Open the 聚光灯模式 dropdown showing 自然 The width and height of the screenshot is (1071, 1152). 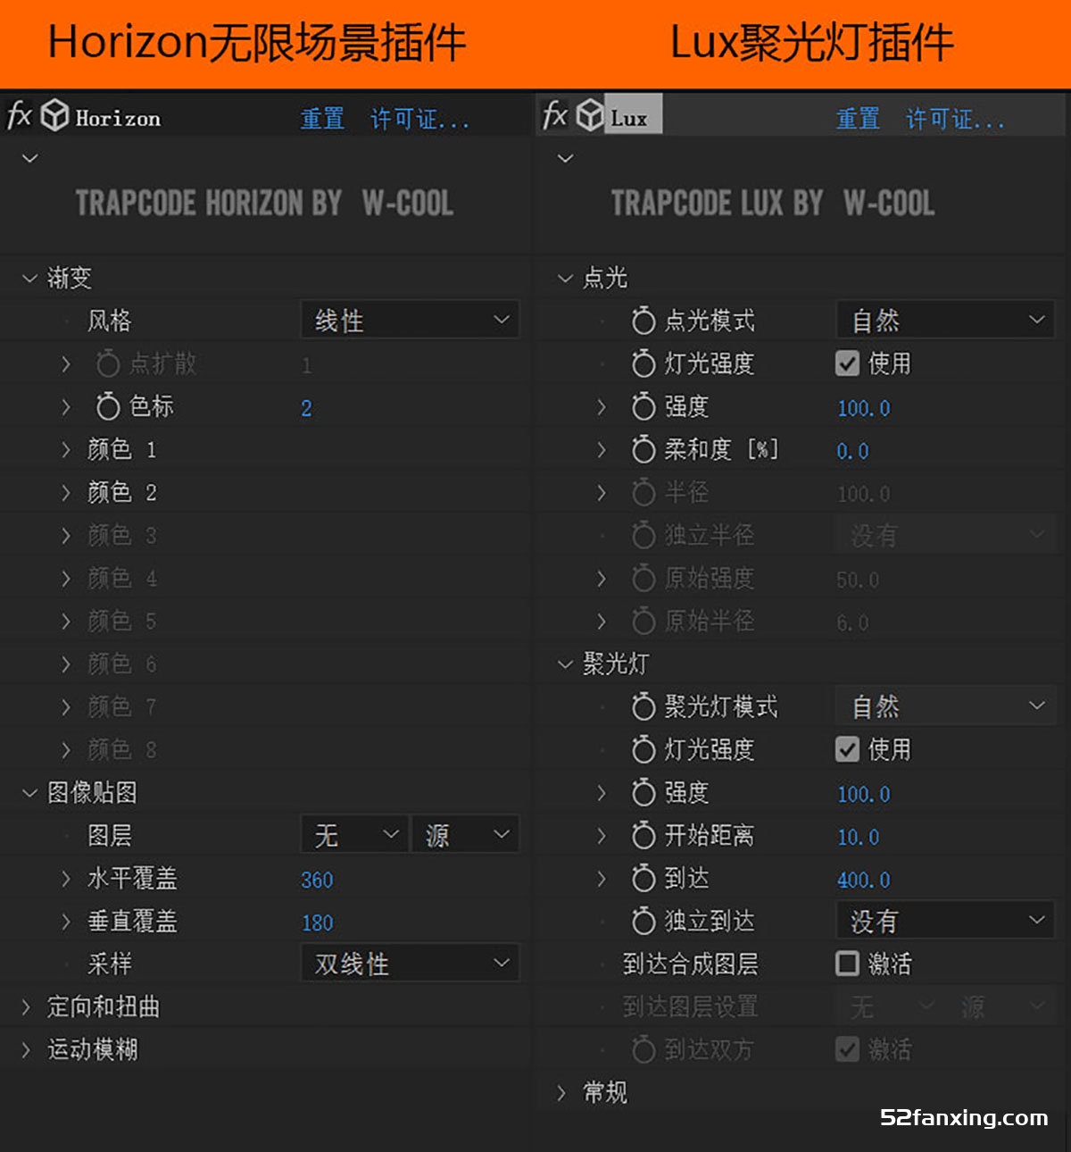946,706
